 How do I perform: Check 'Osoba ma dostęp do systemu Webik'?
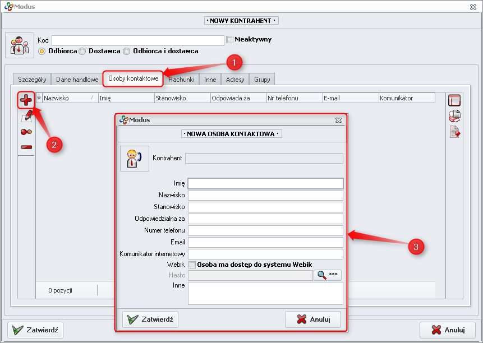click(x=192, y=265)
